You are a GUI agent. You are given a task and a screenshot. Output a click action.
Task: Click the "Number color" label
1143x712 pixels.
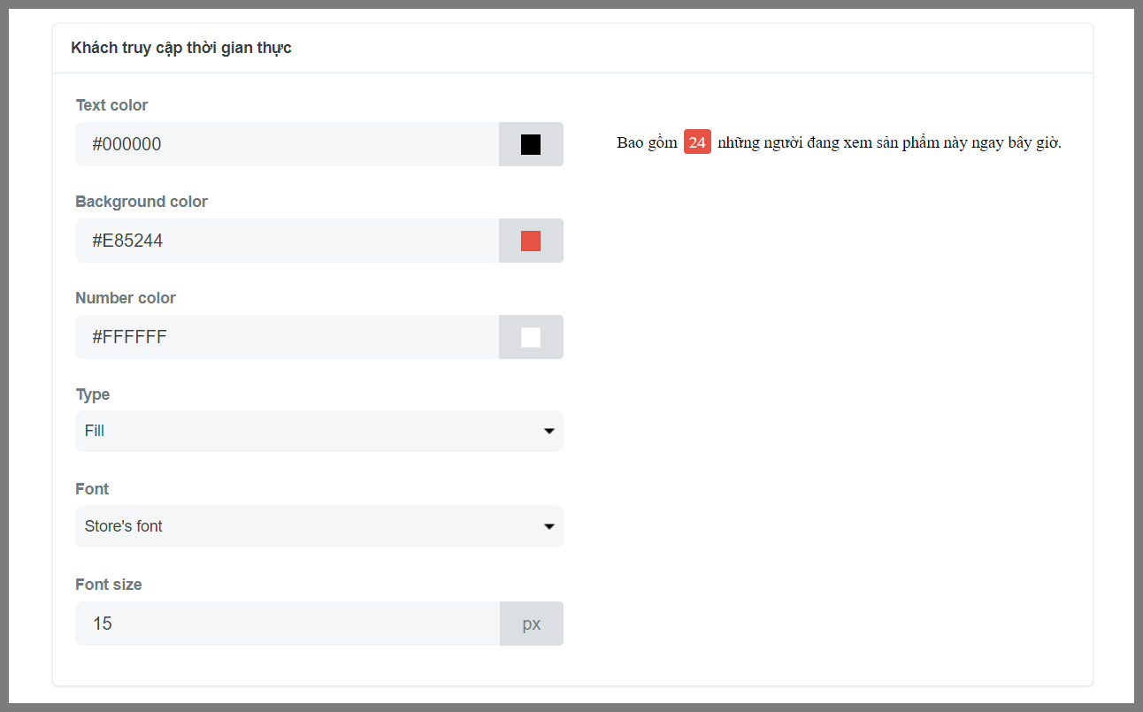point(126,298)
